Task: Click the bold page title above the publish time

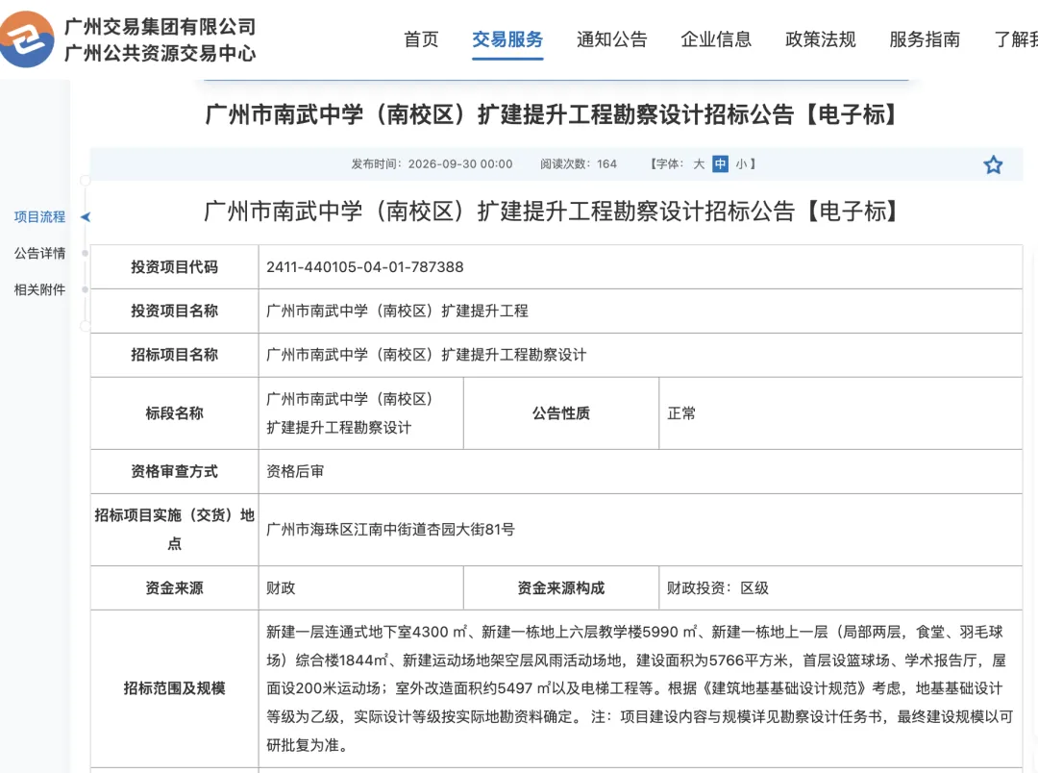Action: tap(552, 114)
